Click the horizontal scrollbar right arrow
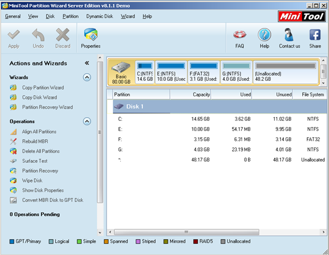 click(324, 232)
